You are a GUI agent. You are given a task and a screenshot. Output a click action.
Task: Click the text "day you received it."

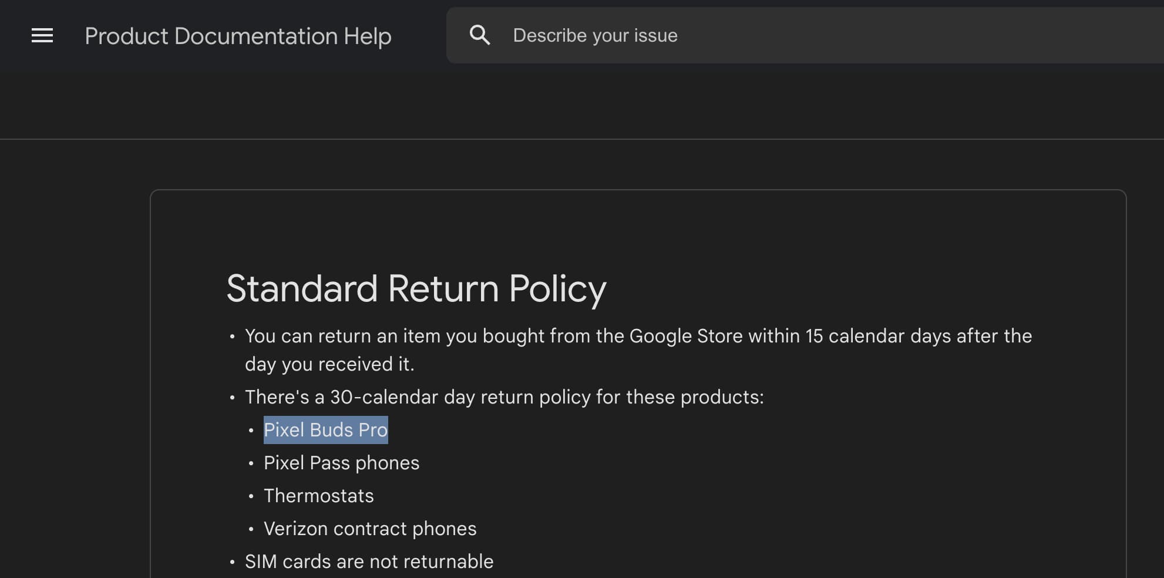tap(329, 364)
